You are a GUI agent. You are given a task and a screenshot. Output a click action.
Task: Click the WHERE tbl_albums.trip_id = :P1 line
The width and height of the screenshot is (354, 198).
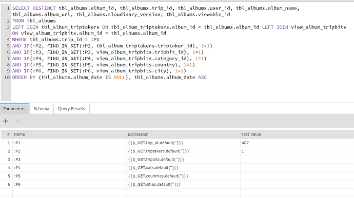55,39
